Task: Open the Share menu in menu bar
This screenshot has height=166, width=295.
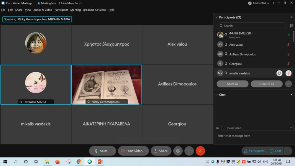Action: (x=19, y=10)
